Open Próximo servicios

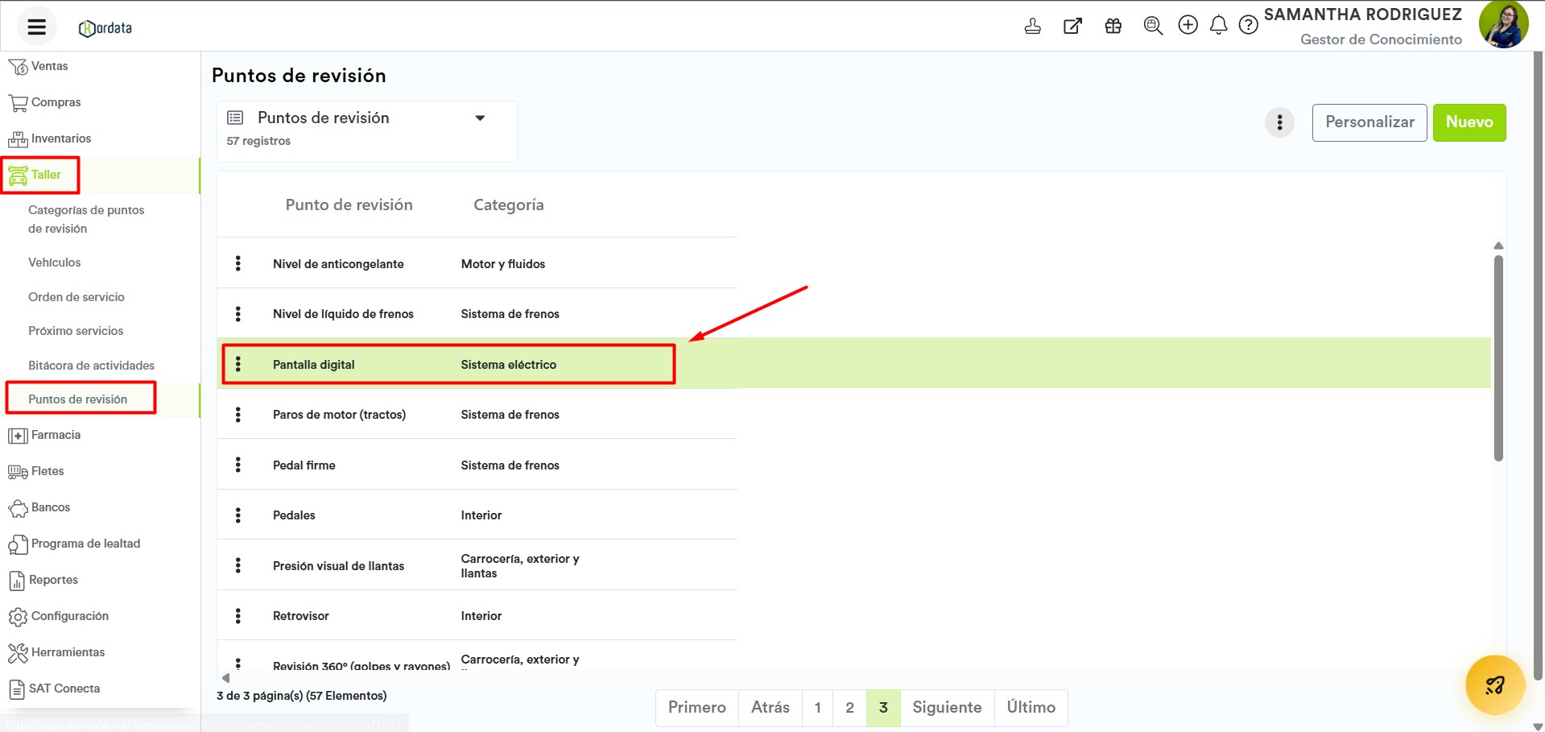click(76, 331)
